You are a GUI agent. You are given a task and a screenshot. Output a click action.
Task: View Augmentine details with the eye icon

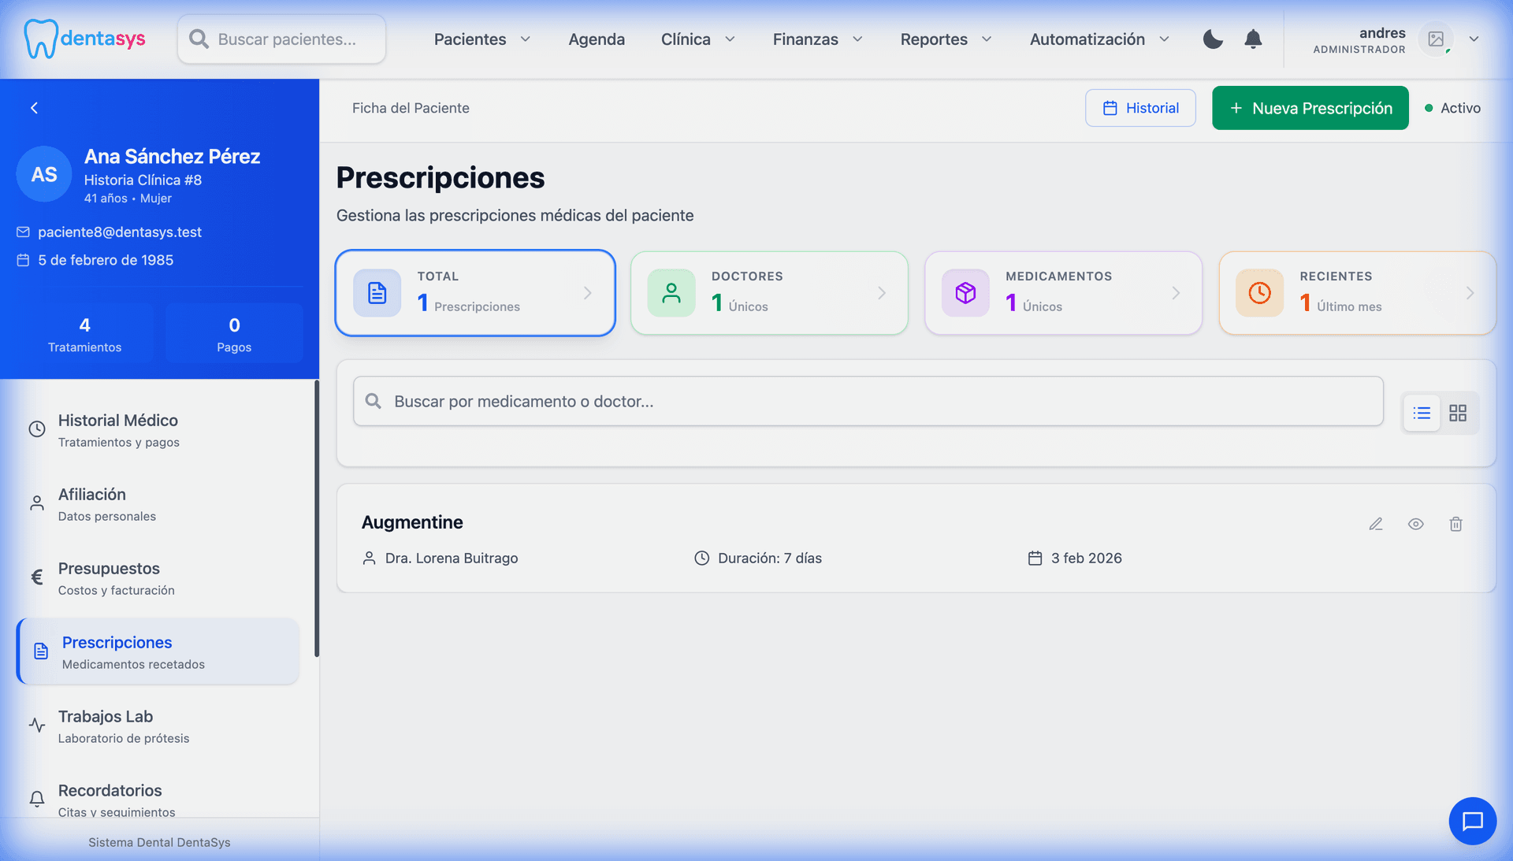pyautogui.click(x=1416, y=523)
